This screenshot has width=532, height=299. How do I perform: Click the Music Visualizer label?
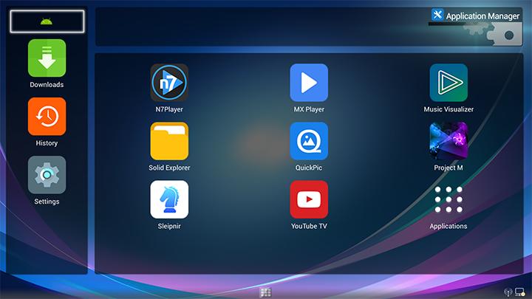(449, 109)
